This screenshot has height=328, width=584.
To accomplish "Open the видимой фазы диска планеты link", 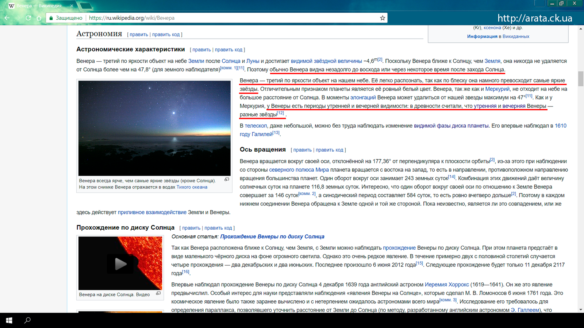I will pyautogui.click(x=451, y=126).
